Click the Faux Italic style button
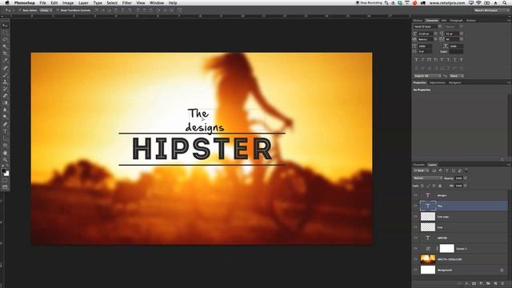The width and height of the screenshot is (512, 288). [423, 60]
